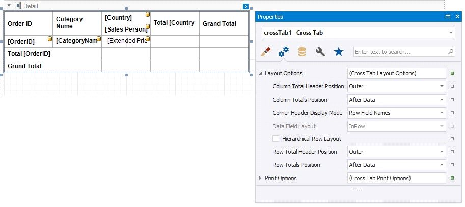Open the Appearance tab with brush icon
The height and width of the screenshot is (207, 465).
click(x=265, y=52)
